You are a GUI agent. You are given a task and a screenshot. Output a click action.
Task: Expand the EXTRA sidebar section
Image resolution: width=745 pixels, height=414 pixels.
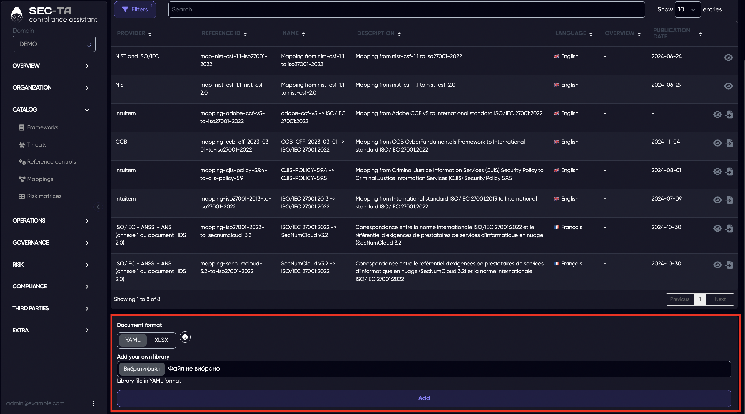[51, 330]
